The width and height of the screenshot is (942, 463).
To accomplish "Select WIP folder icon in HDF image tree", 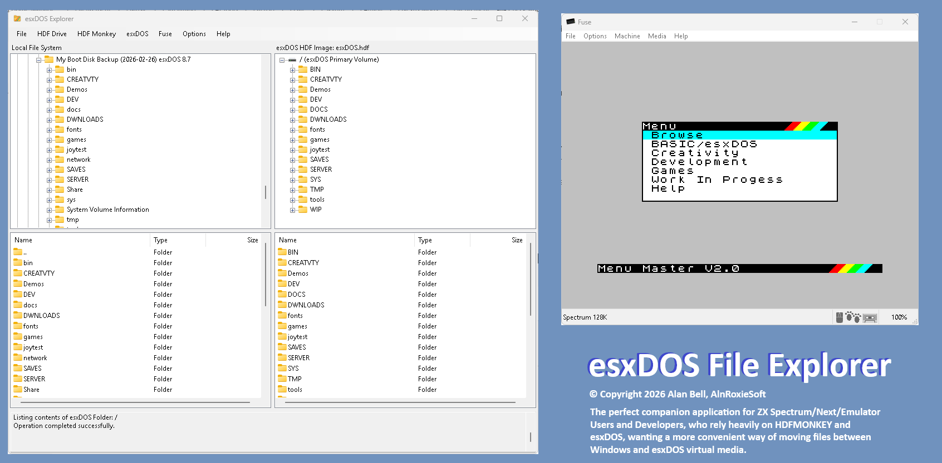I will [x=303, y=209].
